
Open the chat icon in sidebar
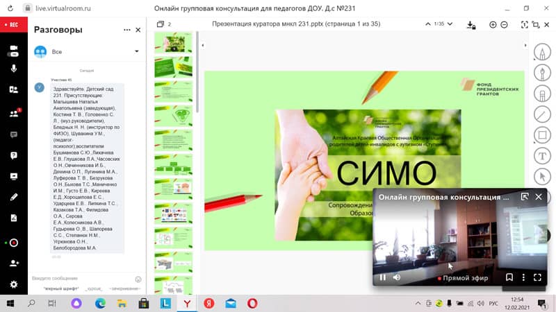[13, 135]
